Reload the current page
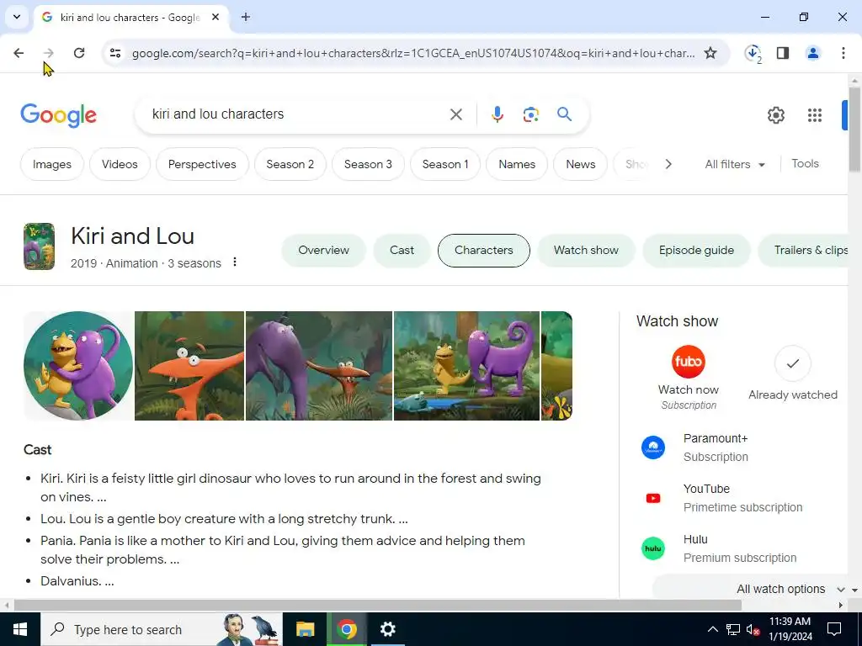 point(79,53)
